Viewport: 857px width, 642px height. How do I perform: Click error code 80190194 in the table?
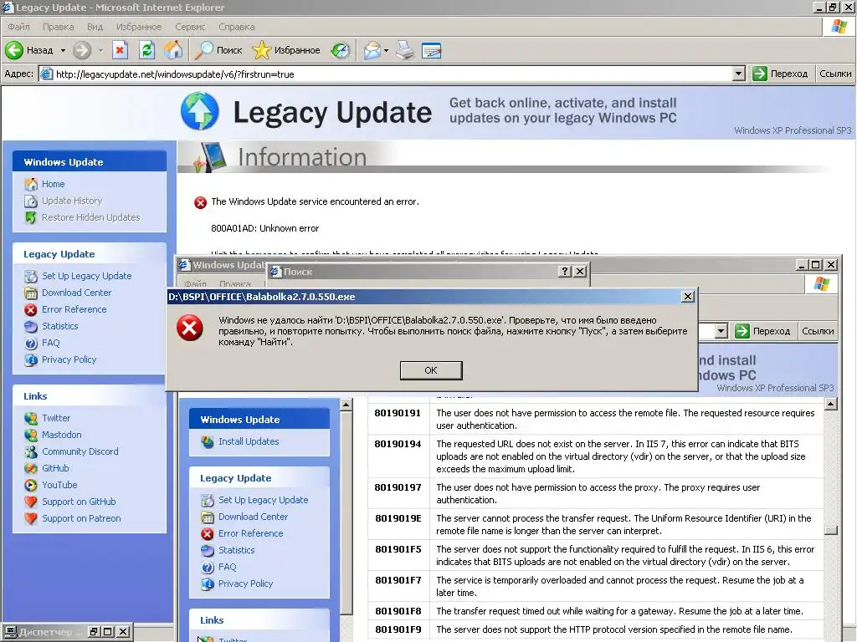(398, 444)
